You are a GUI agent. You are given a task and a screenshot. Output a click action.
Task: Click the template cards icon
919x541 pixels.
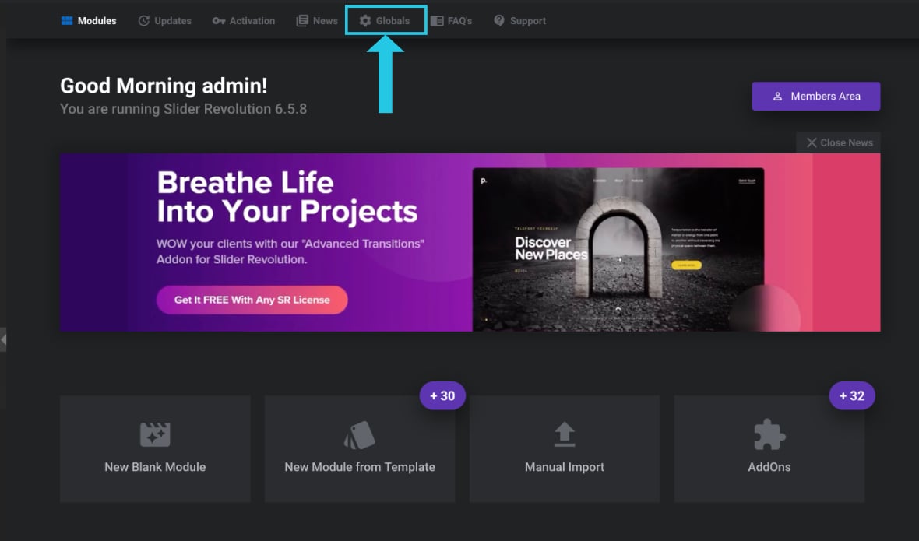pyautogui.click(x=359, y=435)
